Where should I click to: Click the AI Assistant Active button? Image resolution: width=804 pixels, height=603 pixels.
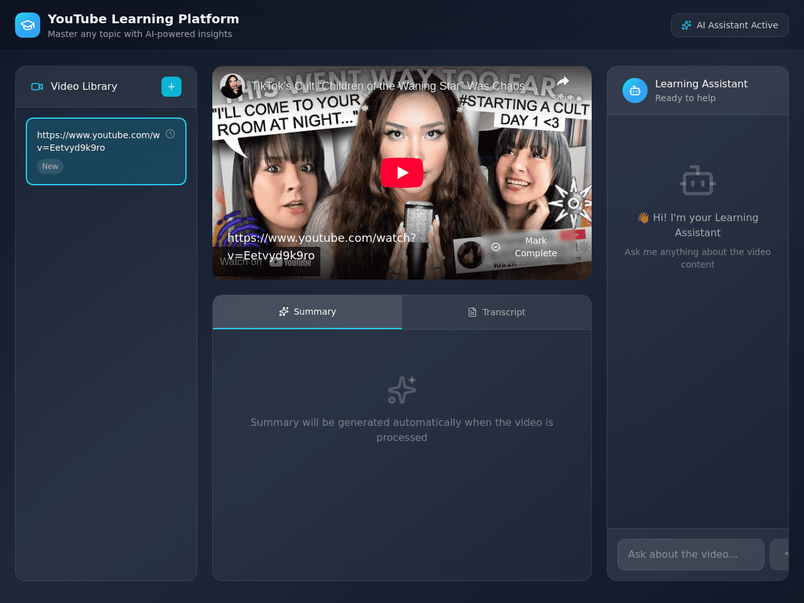(x=730, y=25)
